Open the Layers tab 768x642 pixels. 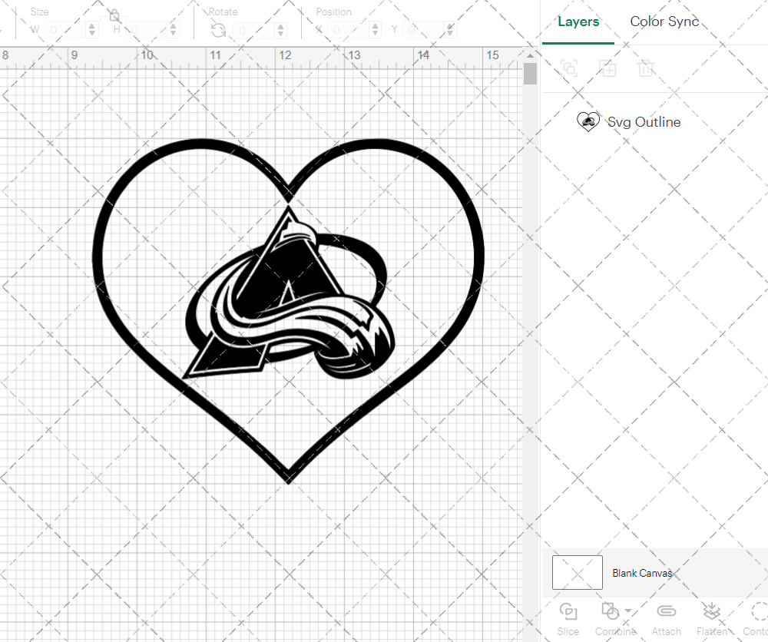tap(578, 22)
